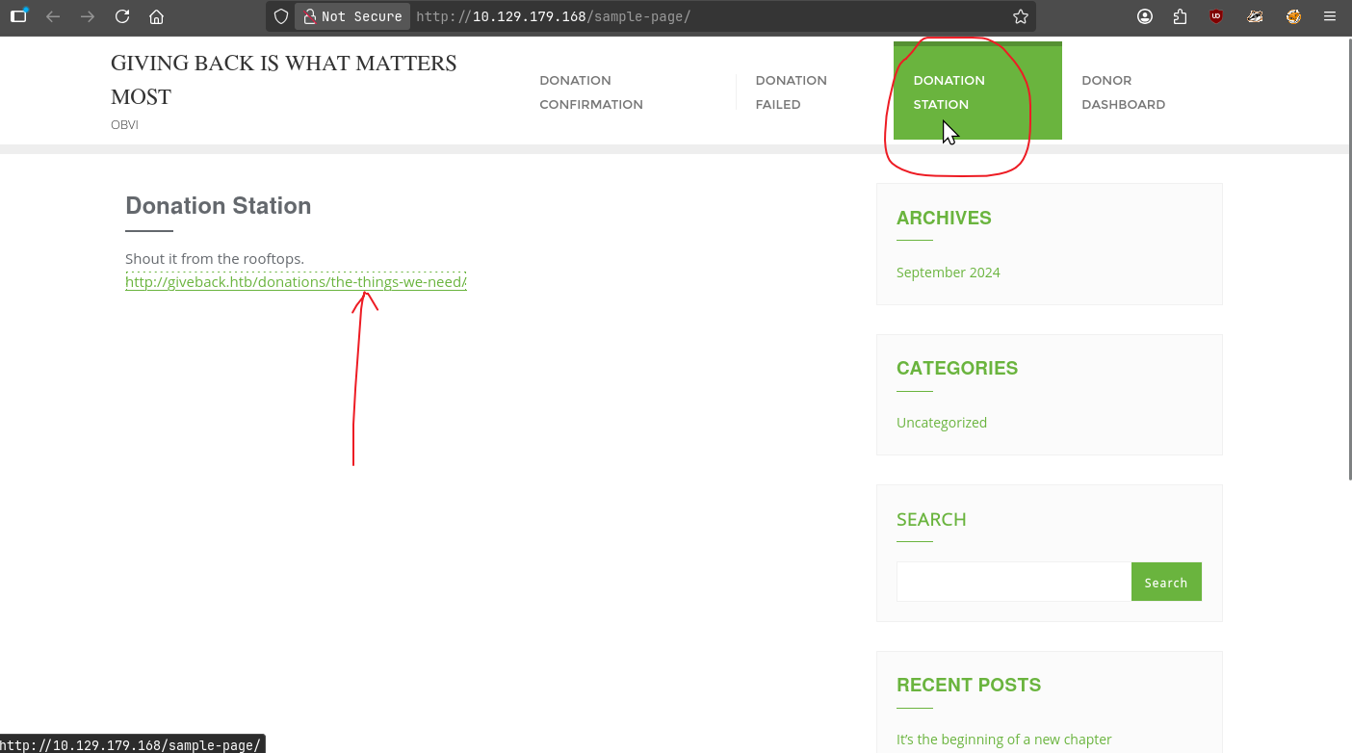Open the Firefox account icon
1352x753 pixels.
pos(1145,16)
